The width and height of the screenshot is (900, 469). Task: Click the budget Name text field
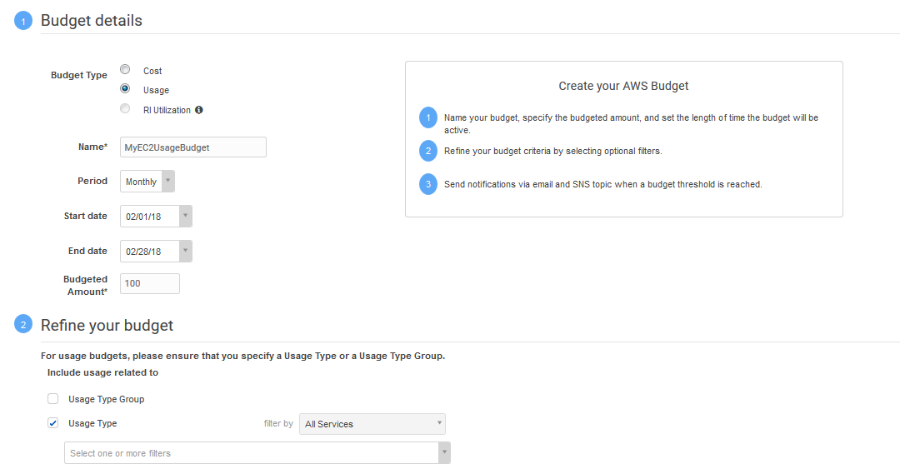(193, 147)
